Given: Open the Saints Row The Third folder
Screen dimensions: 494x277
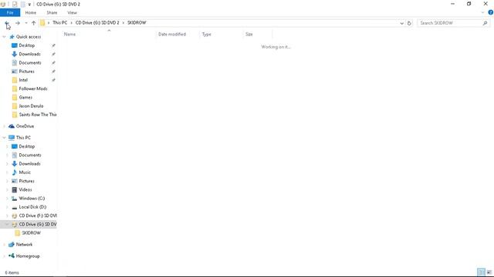Looking at the screenshot, I should (x=38, y=115).
